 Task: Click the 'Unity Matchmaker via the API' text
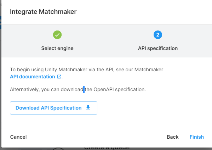tap(79, 70)
